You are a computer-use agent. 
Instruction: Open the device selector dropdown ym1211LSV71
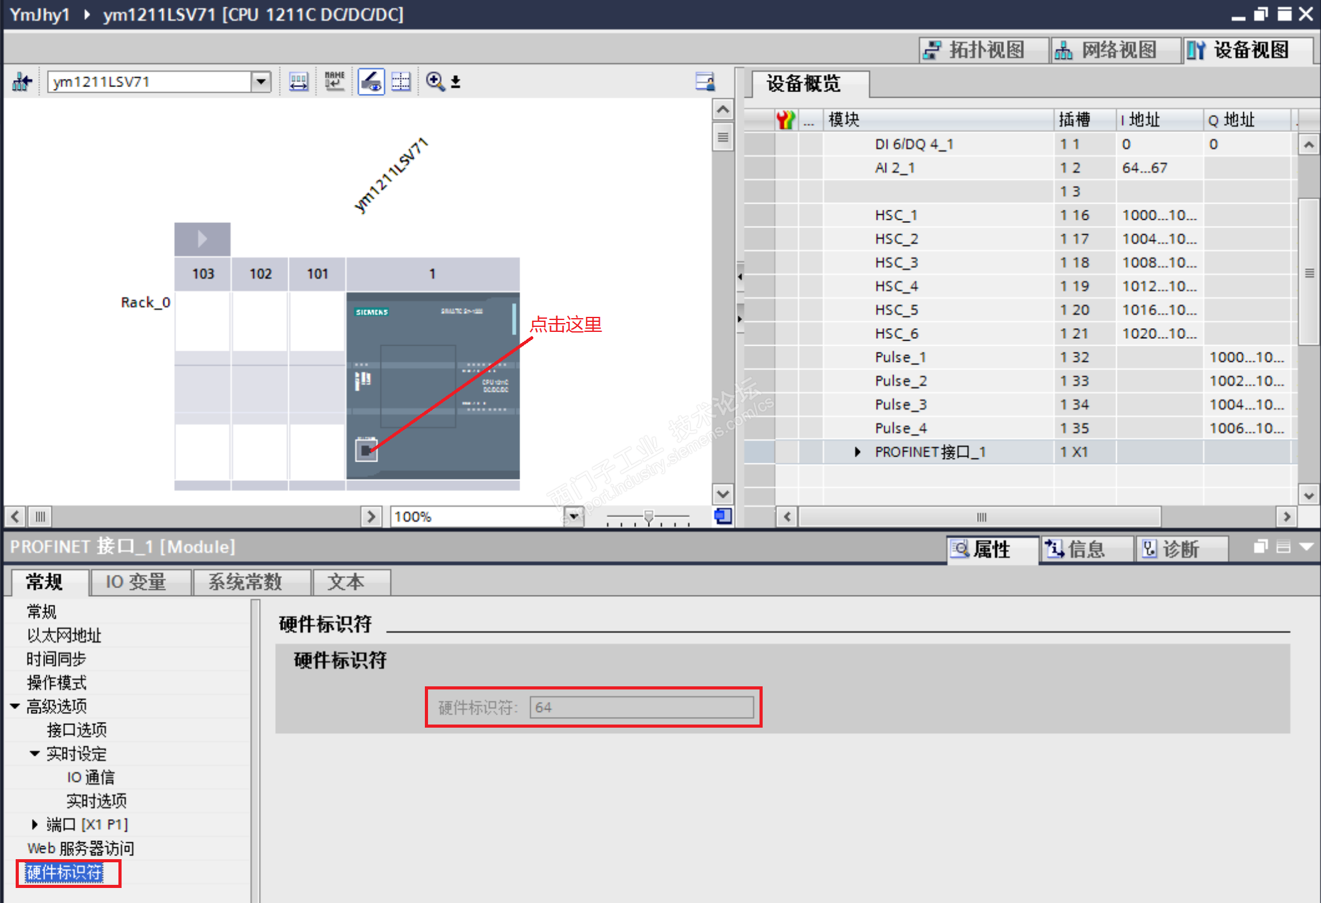pyautogui.click(x=261, y=82)
